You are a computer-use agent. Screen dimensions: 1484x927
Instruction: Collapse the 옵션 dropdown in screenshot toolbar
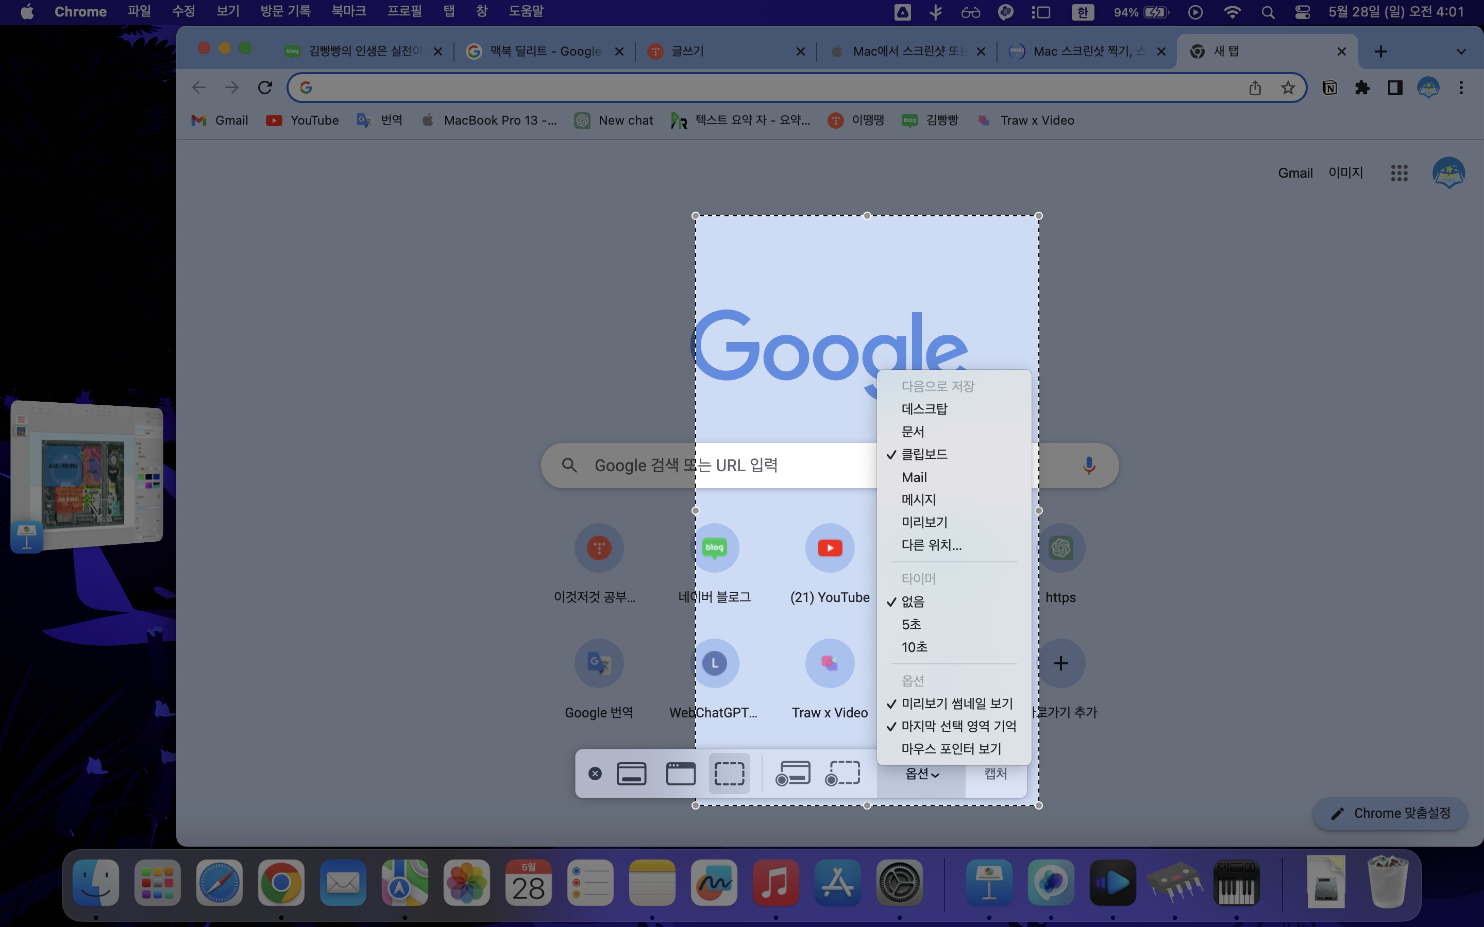pos(922,775)
